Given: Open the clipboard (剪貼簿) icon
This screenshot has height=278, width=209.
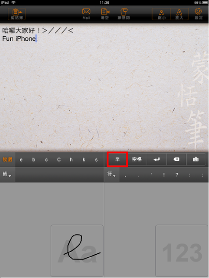Looking at the screenshot, I should coord(17,14).
